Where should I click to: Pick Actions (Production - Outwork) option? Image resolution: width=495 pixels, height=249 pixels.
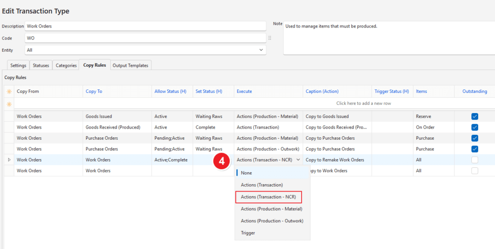(272, 220)
